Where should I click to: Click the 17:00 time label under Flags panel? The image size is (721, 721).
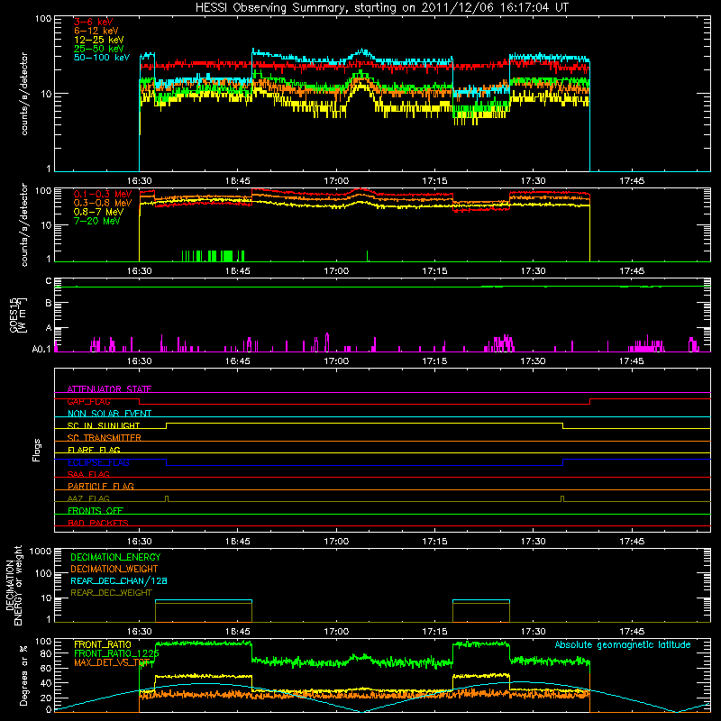(x=336, y=542)
